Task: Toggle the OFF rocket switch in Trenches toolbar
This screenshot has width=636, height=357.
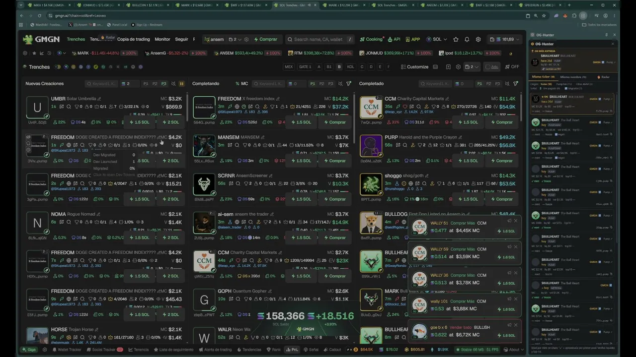Action: pyautogui.click(x=512, y=67)
